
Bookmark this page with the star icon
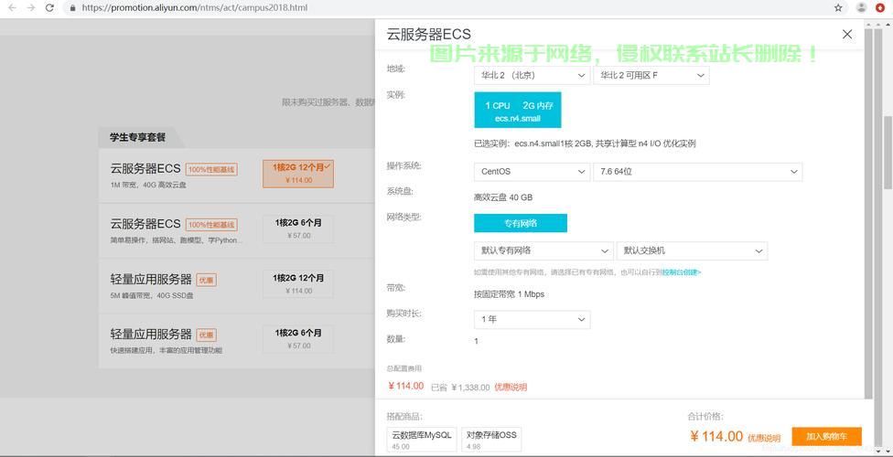click(x=838, y=7)
